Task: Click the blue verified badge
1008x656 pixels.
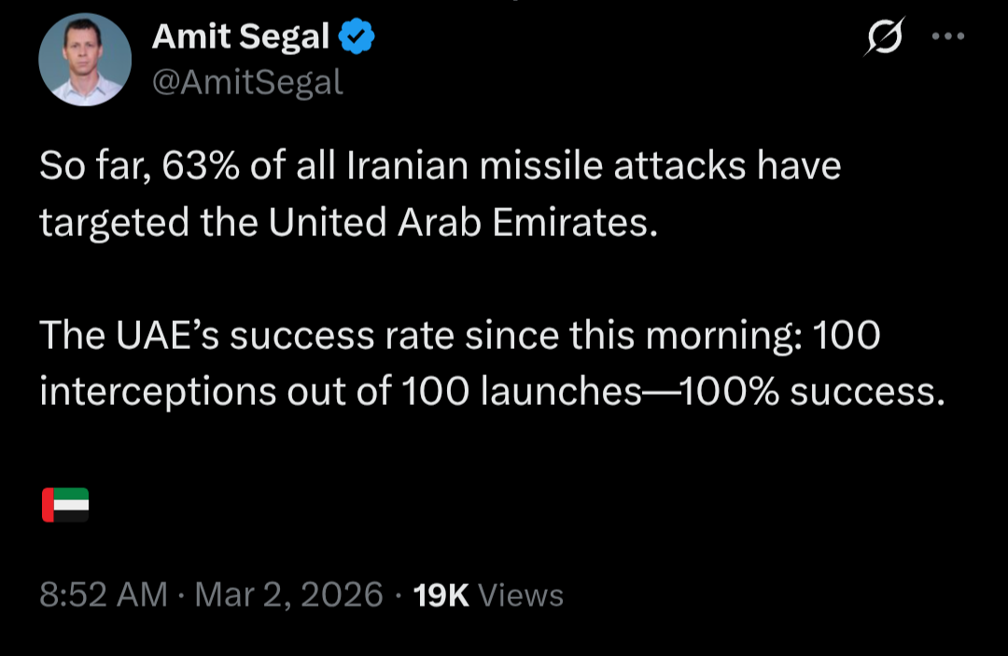Action: pyautogui.click(x=357, y=36)
